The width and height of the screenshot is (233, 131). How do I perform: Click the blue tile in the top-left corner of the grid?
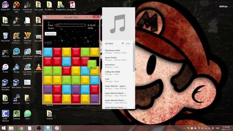click(x=48, y=52)
